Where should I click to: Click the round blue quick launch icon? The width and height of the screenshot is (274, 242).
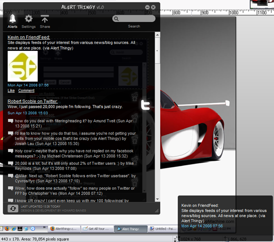pos(33,228)
